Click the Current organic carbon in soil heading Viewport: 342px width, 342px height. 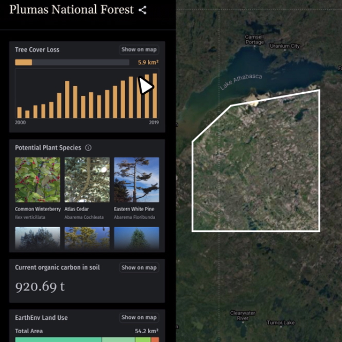pyautogui.click(x=57, y=267)
